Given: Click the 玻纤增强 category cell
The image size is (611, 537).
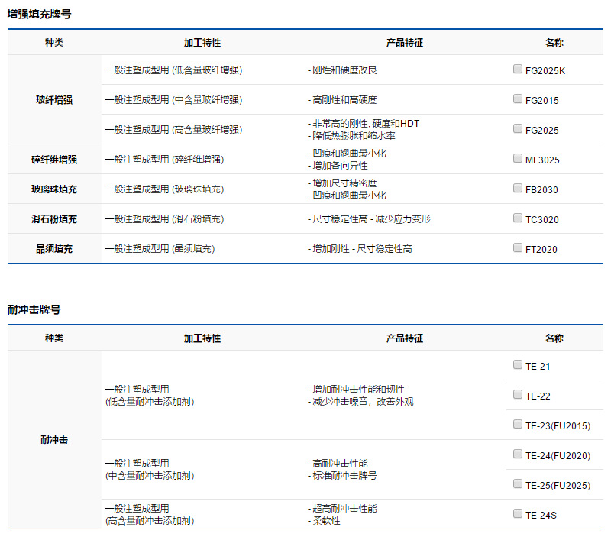Looking at the screenshot, I should (54, 100).
